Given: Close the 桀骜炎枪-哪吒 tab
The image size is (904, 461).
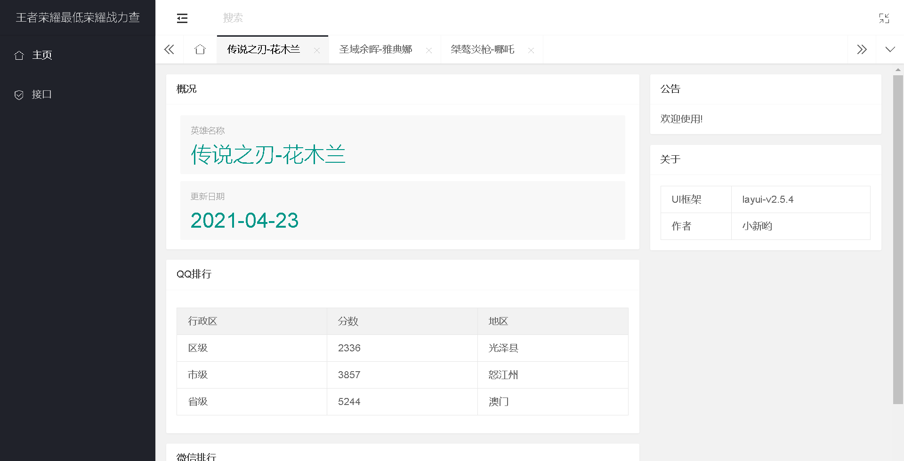Looking at the screenshot, I should 531,50.
